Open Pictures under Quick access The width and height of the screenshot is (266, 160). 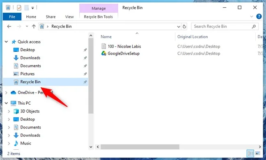click(28, 74)
